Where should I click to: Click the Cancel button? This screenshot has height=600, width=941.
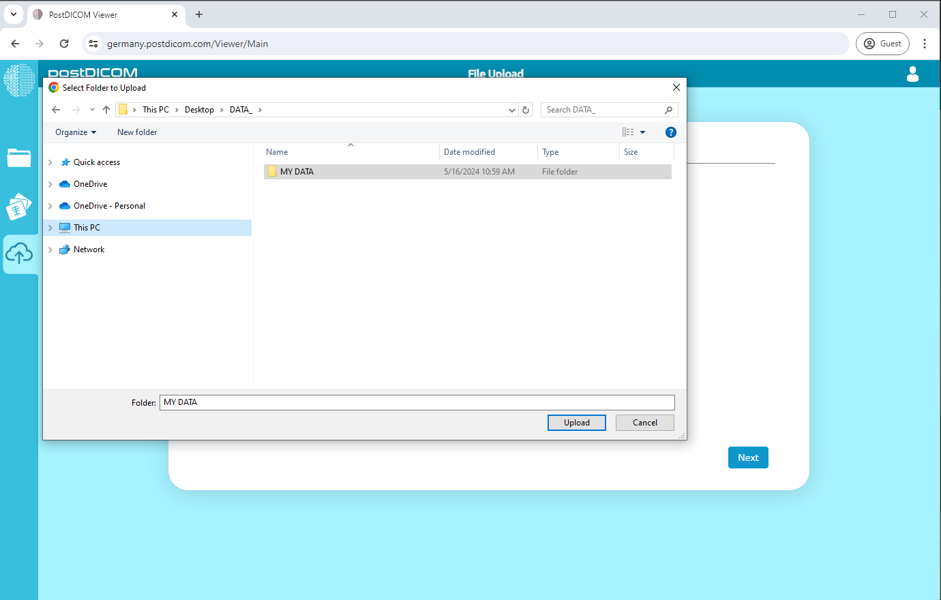644,423
